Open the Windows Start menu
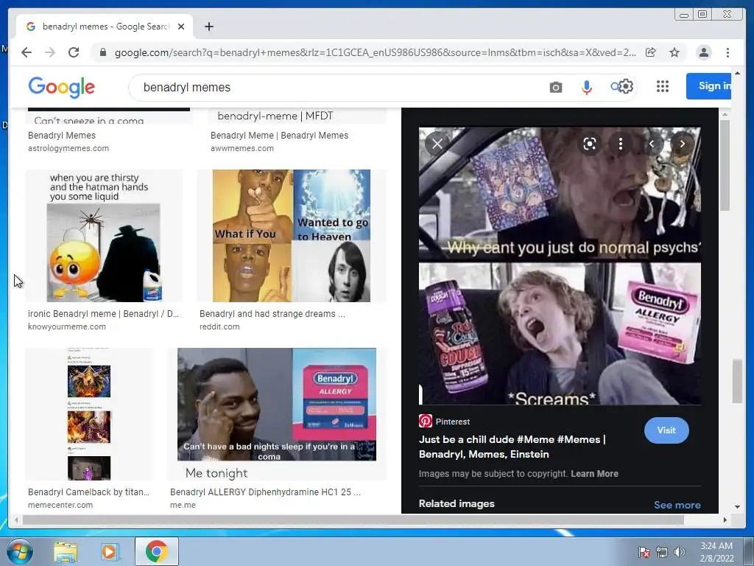Screen dimensions: 754x566 tap(20, 551)
